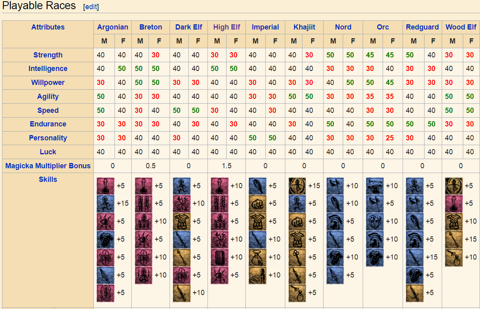Viewport: 480px width, 309px height.
Task: Open the Dark Elf race link
Action: [189, 27]
